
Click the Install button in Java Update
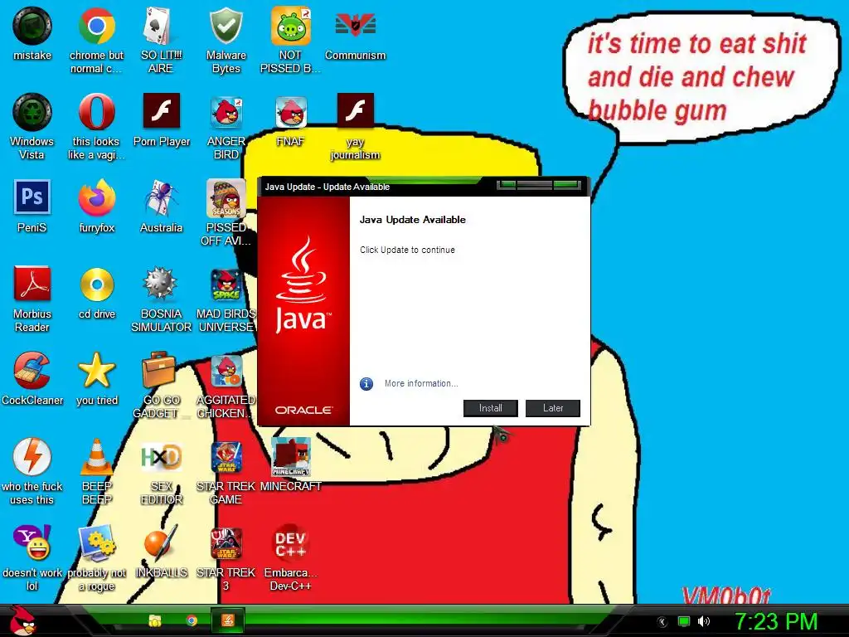491,408
